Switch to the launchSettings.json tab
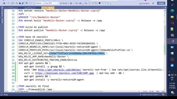Screen dimensions: 177x99 (12, 8)
